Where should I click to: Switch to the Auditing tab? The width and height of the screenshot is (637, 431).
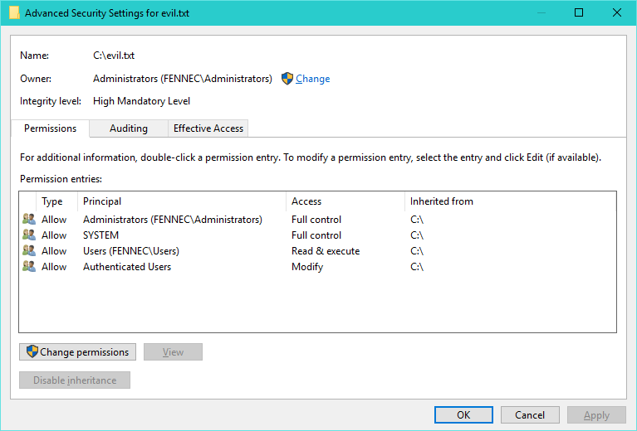tap(129, 128)
